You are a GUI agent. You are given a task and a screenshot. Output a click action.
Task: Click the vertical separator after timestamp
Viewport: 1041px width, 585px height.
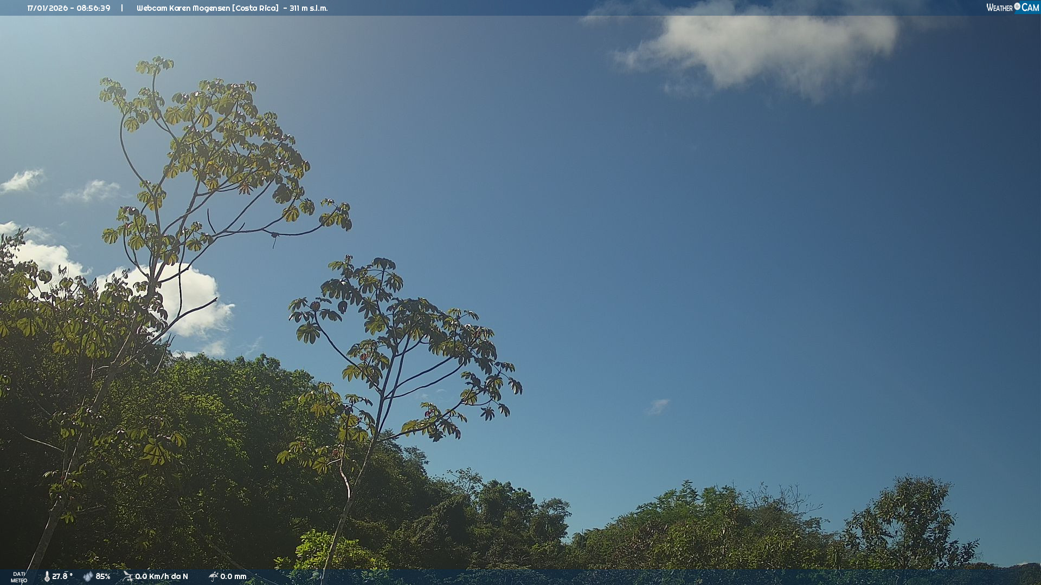(122, 8)
